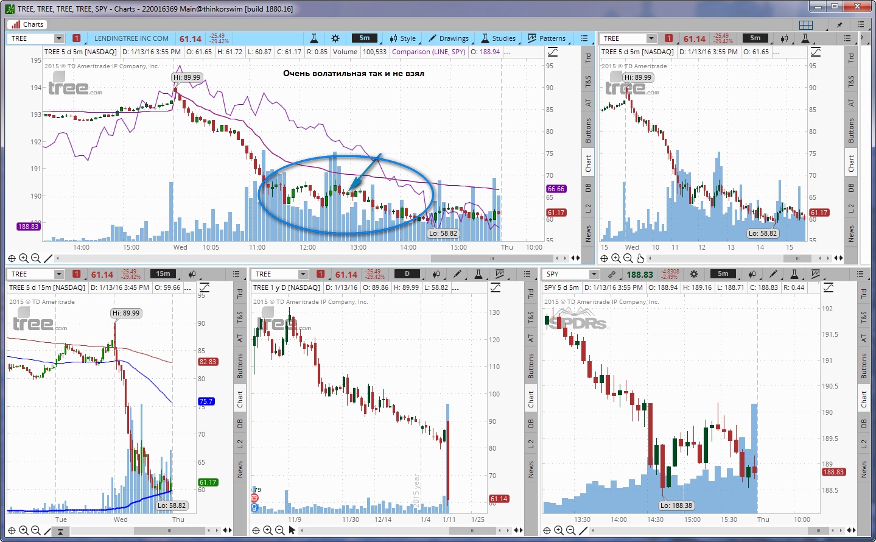This screenshot has height=542, width=876.
Task: Change the 5m timeframe in top-left chart
Action: (364, 38)
